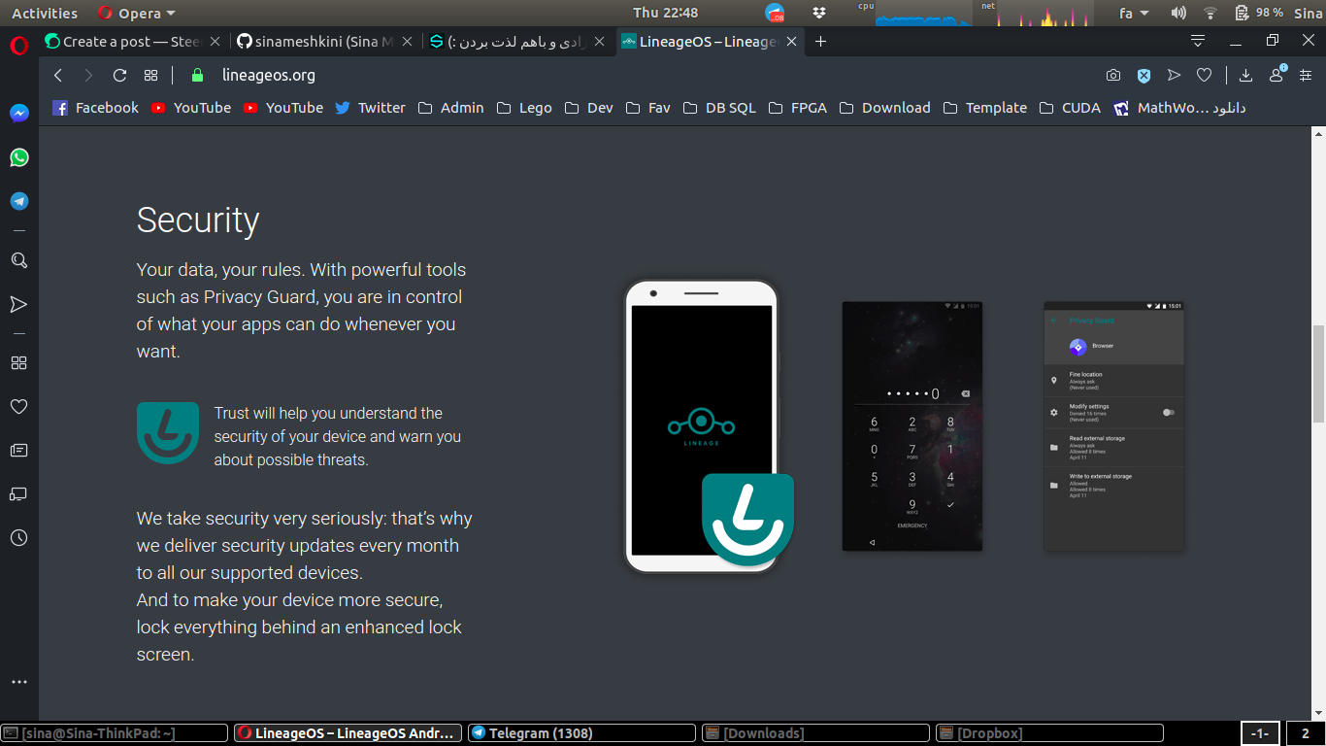This screenshot has height=746, width=1326.
Task: Open My Flow from the sidebar
Action: pyautogui.click(x=18, y=304)
